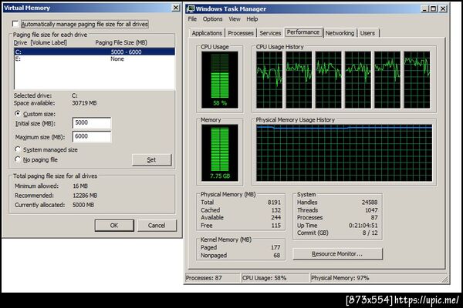
Task: Click the last CPU Usage History graph
Action: 417,79
